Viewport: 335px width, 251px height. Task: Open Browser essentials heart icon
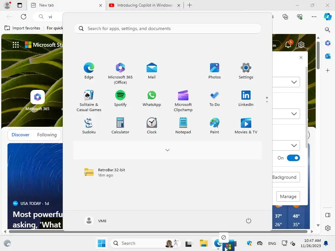pos(300,17)
